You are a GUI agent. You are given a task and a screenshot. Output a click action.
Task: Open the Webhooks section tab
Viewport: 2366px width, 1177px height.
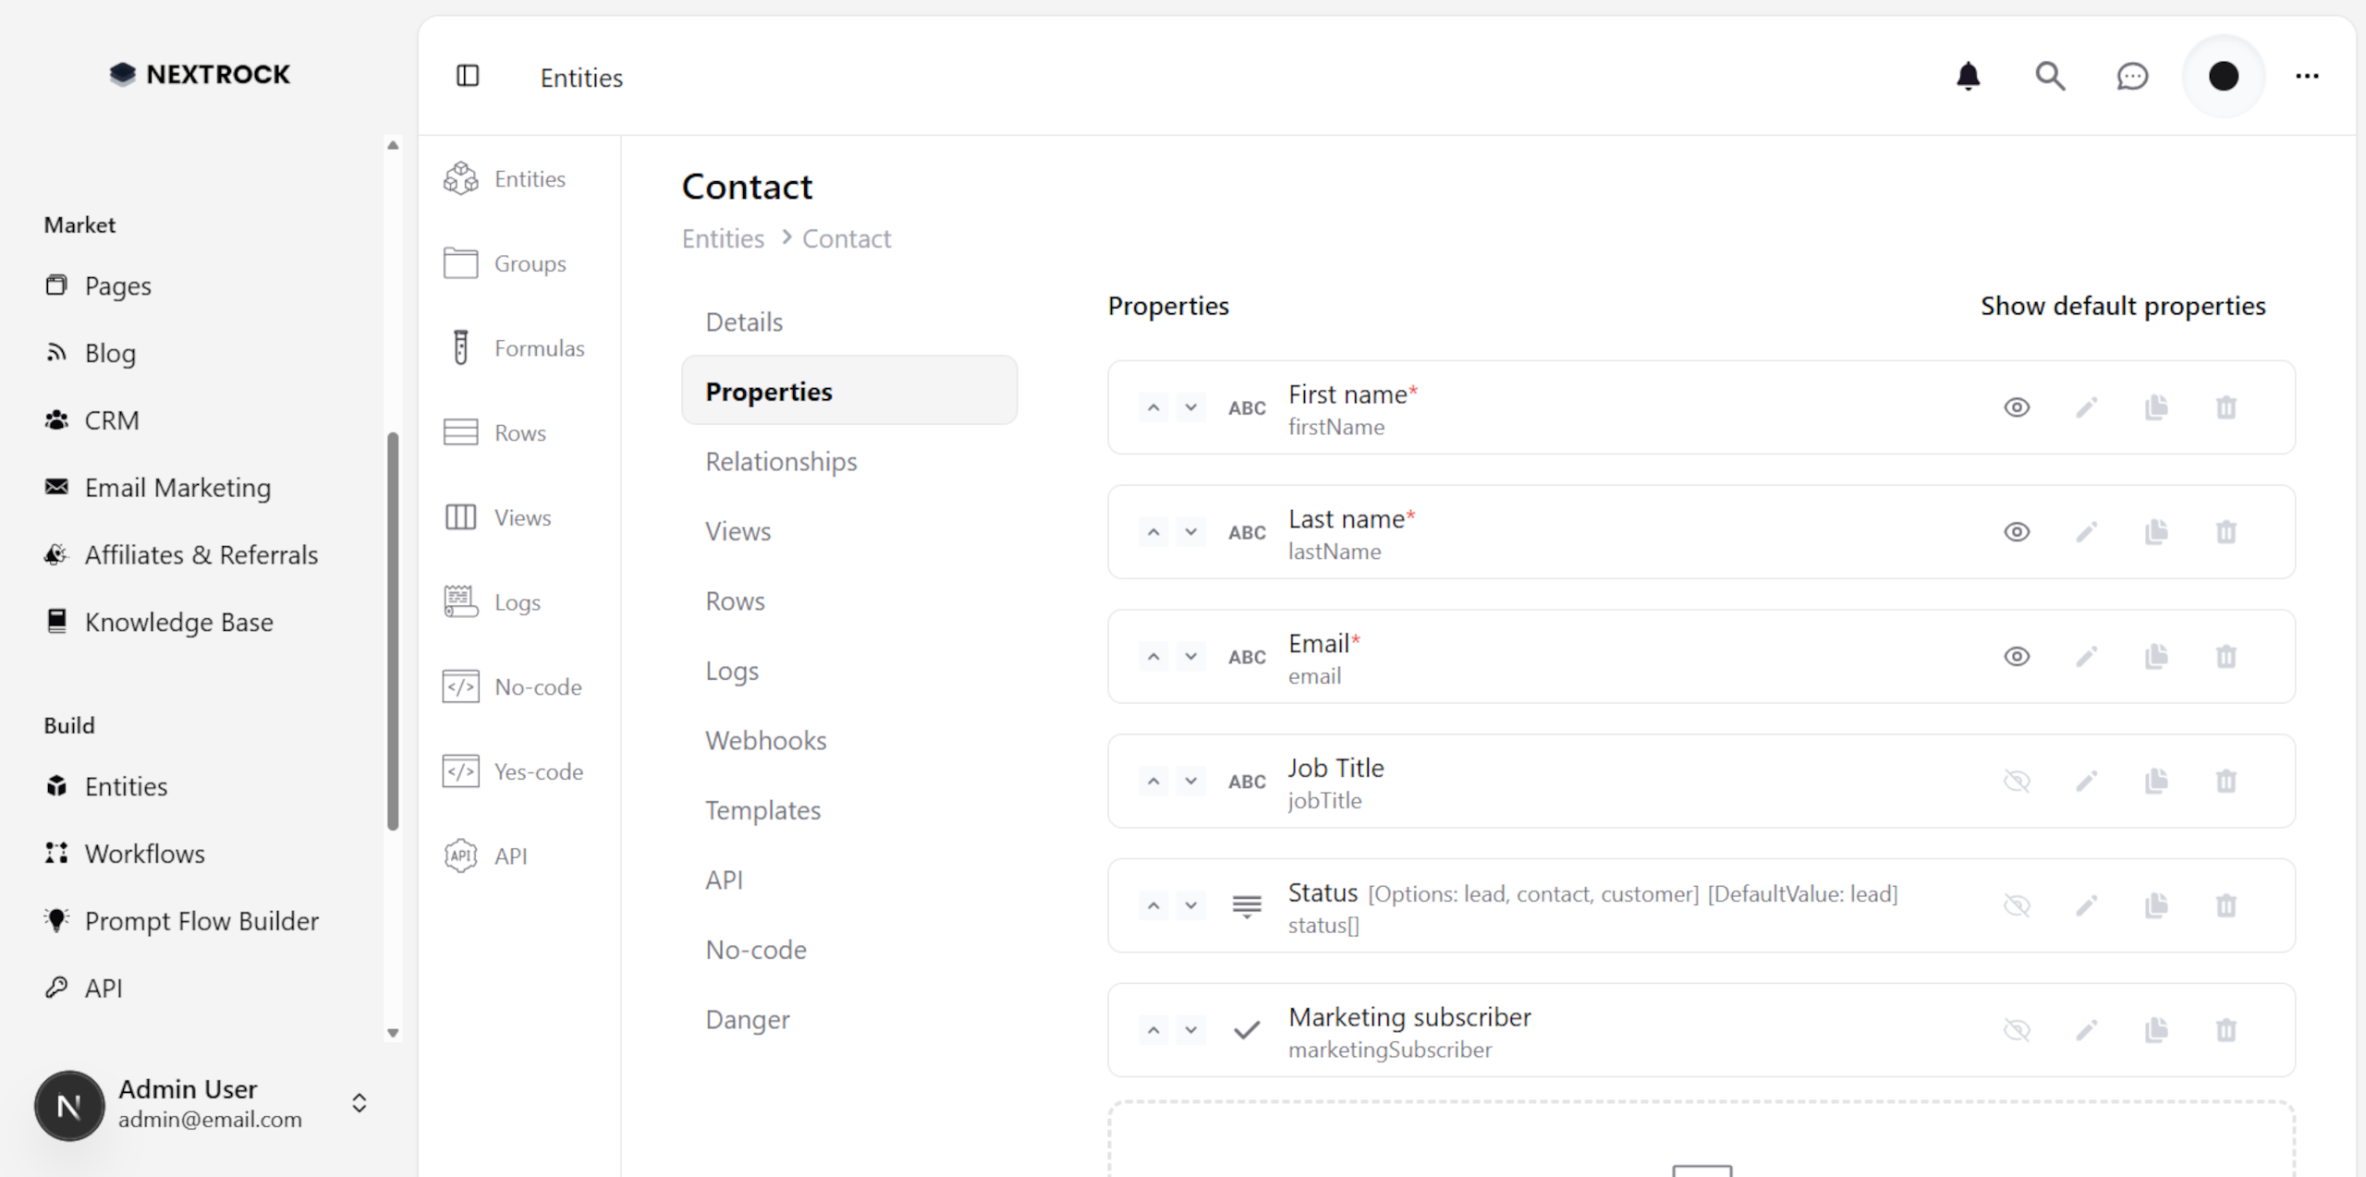click(765, 740)
